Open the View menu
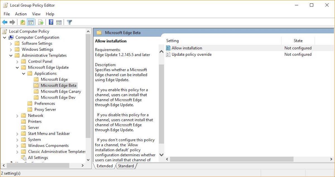The width and height of the screenshot is (335, 177). pos(36,14)
